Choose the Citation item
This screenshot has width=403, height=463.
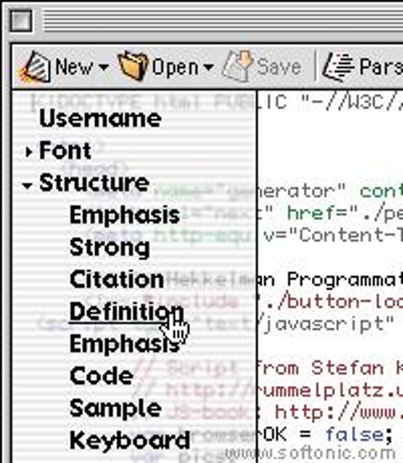tap(117, 279)
